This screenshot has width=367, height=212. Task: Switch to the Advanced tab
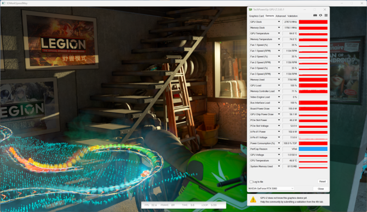tap(280, 16)
